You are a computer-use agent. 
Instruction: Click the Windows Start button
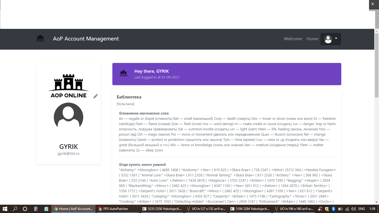pos(5,209)
